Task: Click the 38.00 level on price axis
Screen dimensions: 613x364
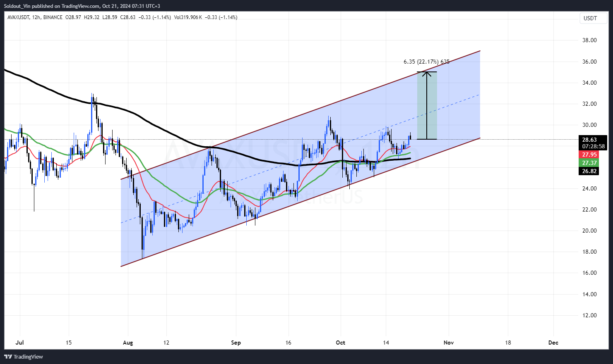Action: pyautogui.click(x=589, y=40)
